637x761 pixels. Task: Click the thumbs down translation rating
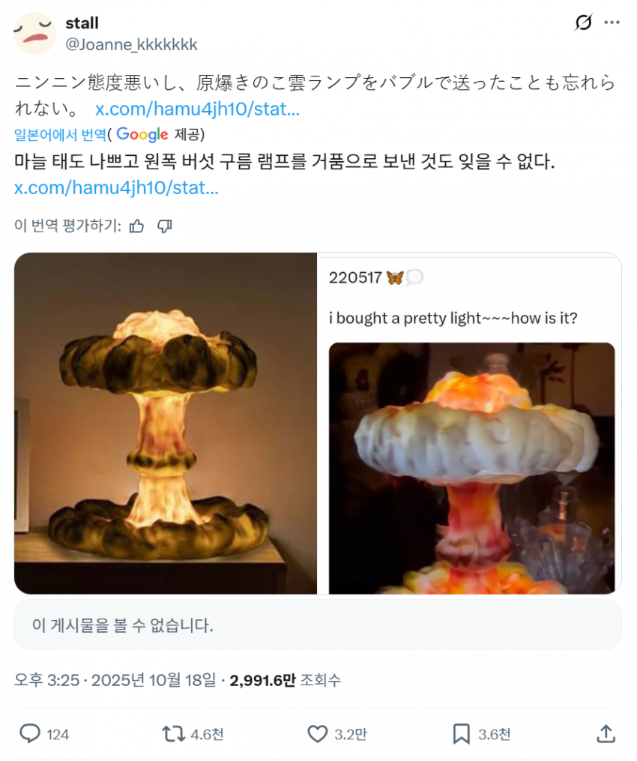165,226
